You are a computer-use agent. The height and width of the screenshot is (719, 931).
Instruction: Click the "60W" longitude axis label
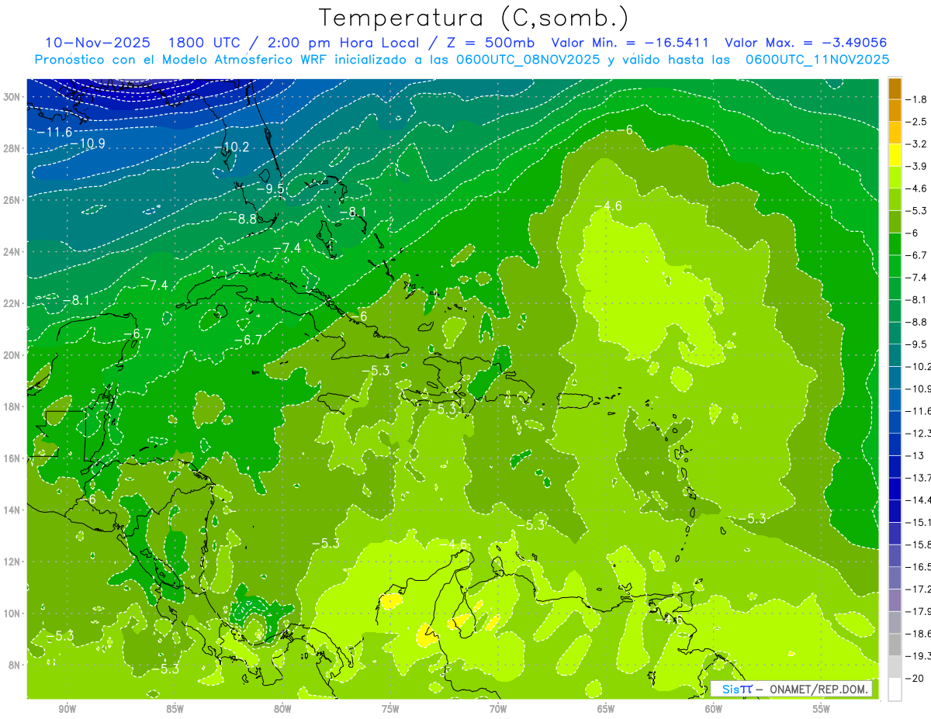(714, 710)
